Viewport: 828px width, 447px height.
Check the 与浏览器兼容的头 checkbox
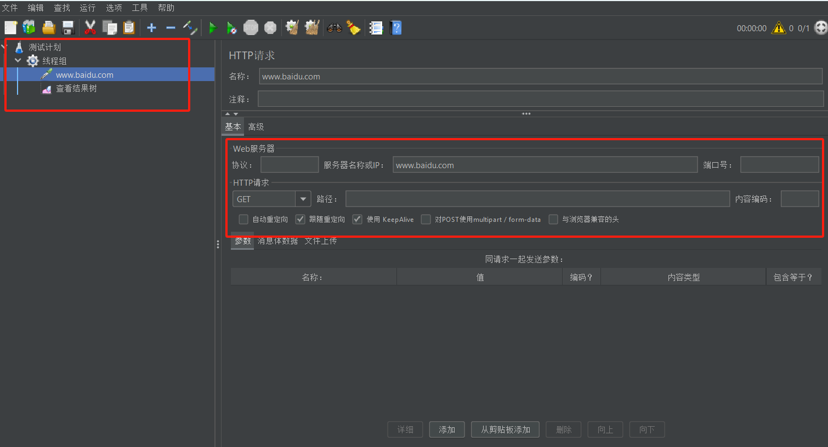tap(553, 219)
